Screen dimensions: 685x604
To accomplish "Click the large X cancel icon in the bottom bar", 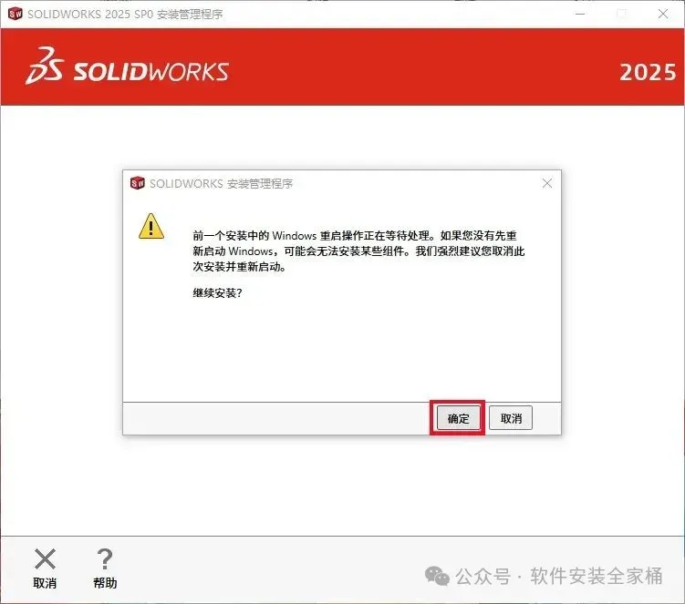I will click(x=45, y=559).
